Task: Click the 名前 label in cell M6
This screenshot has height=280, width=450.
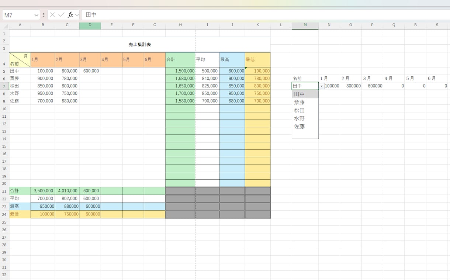Action: point(305,79)
